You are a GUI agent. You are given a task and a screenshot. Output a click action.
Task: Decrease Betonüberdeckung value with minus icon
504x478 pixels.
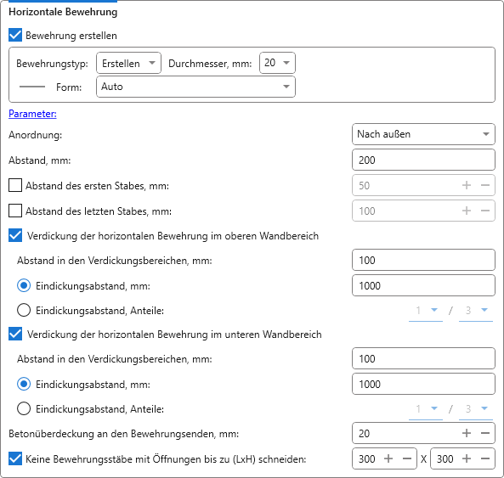485,433
